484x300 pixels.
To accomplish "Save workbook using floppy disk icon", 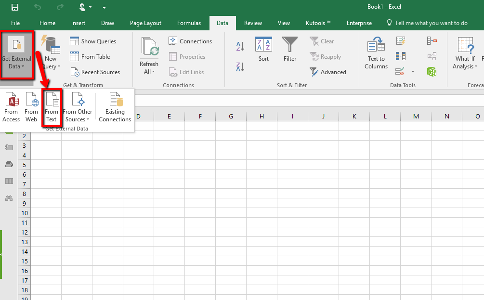I will pyautogui.click(x=15, y=7).
